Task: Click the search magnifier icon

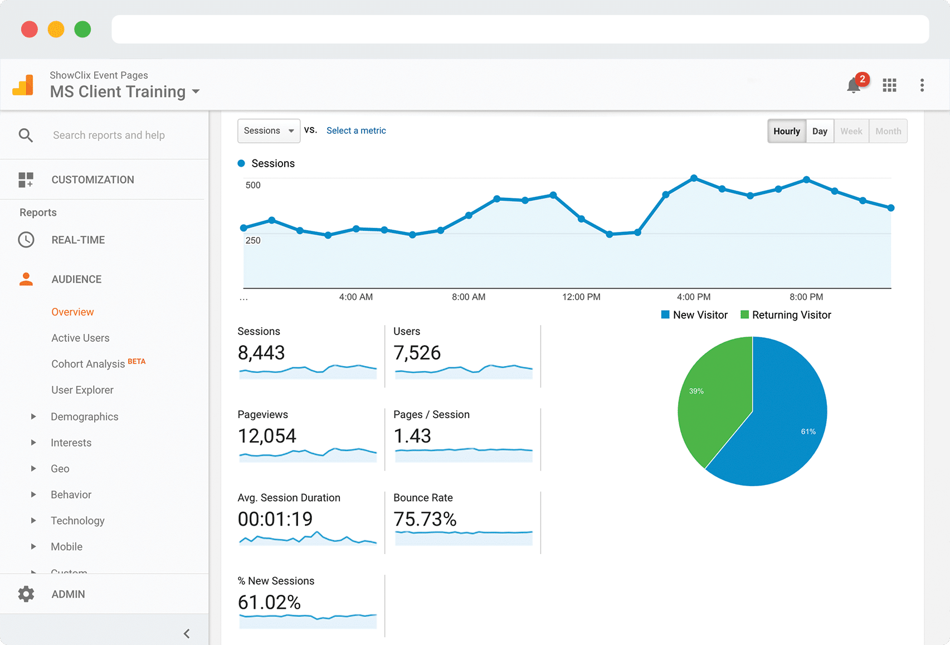Action: pos(26,135)
